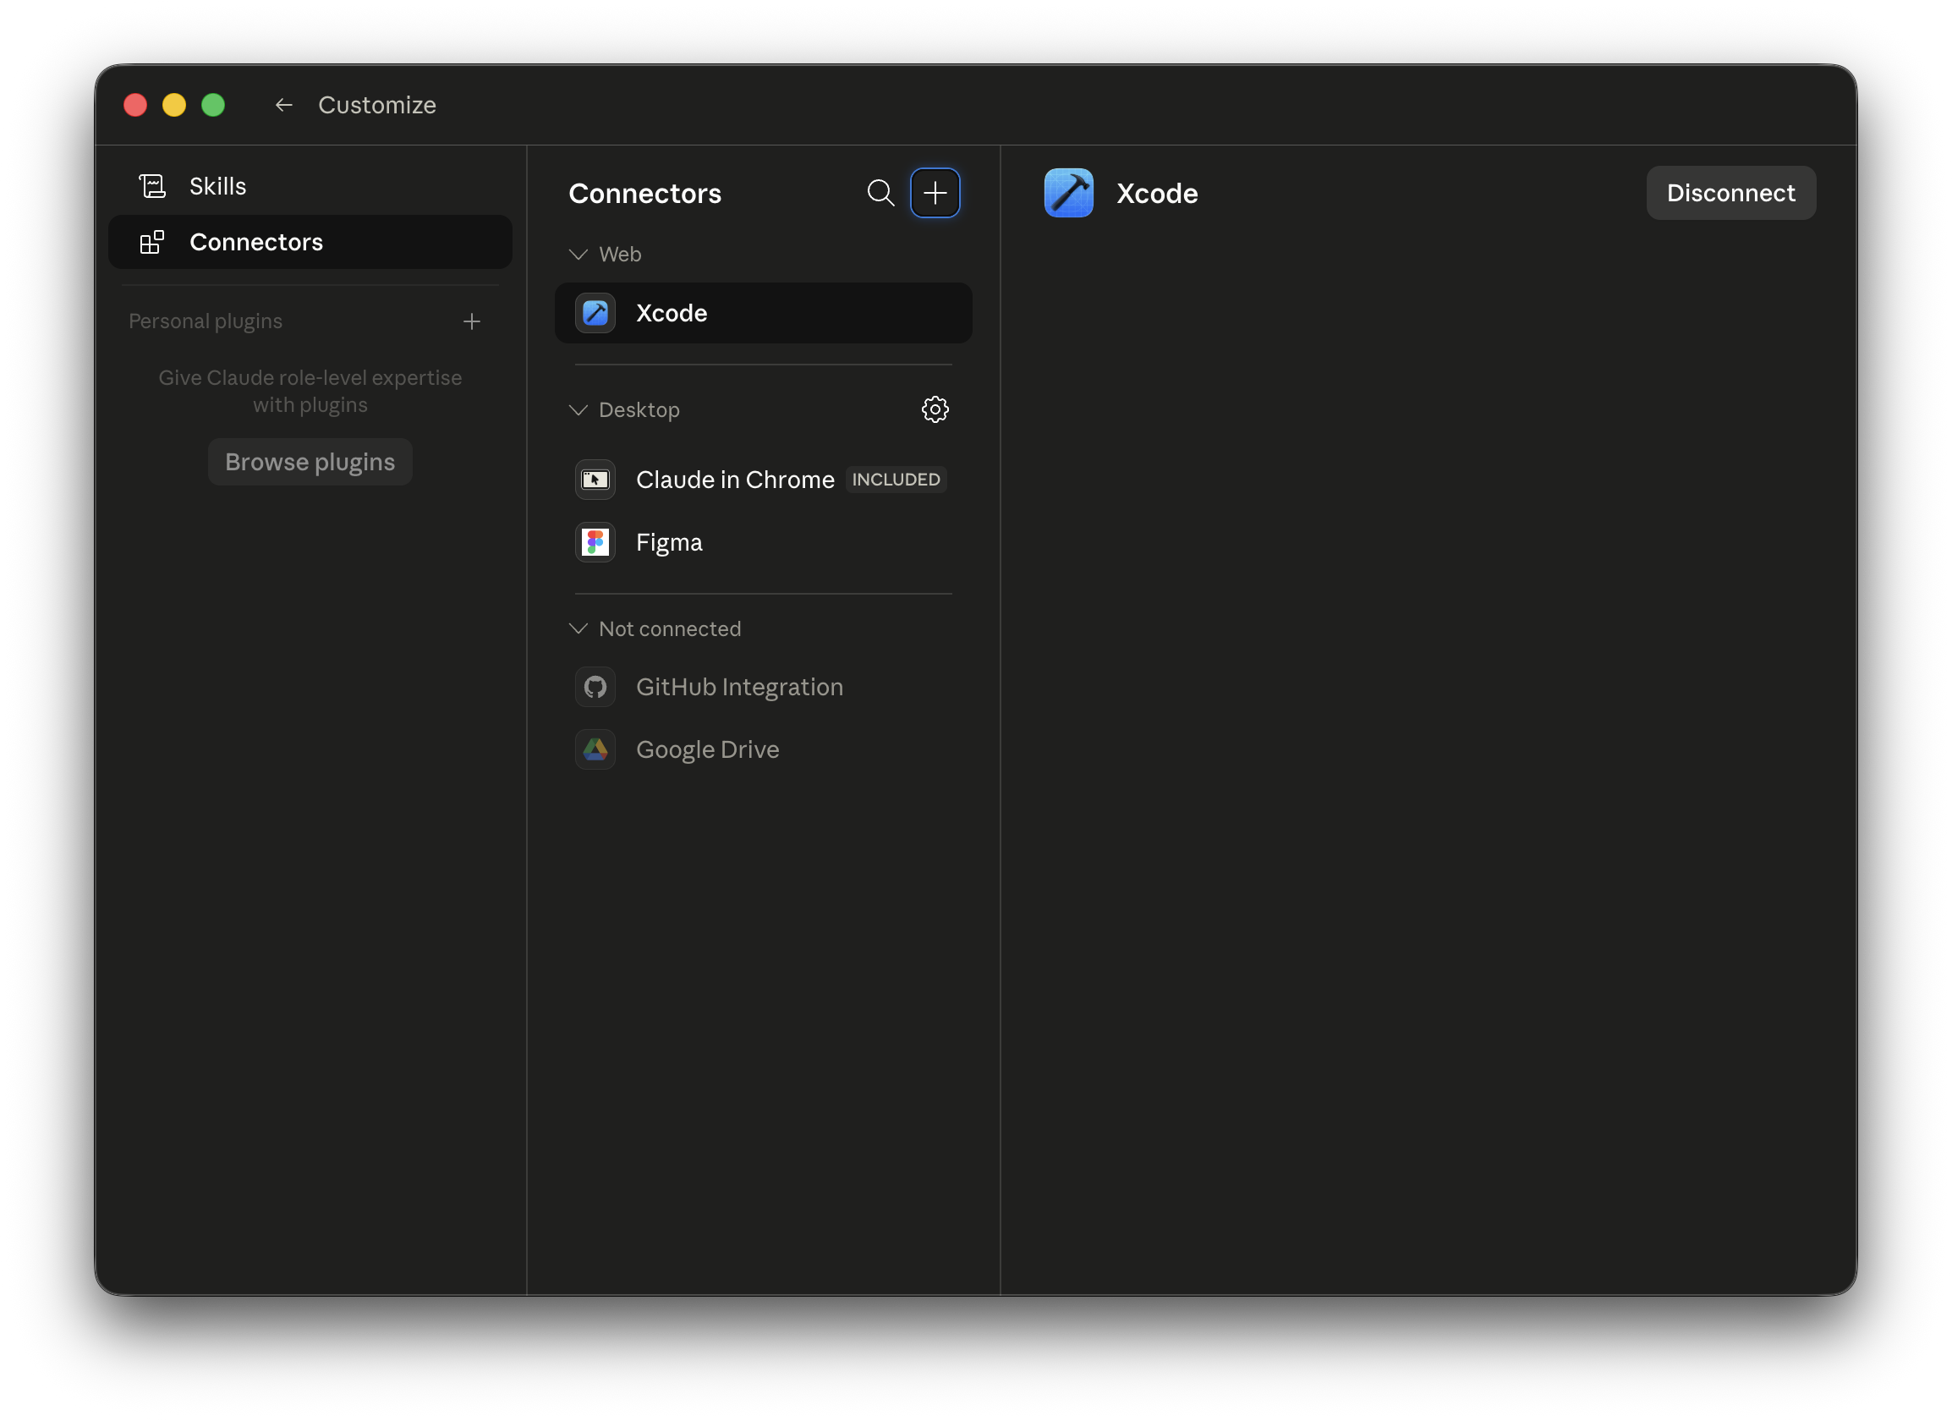Close the window with the red button
This screenshot has height=1421, width=1952.
pyautogui.click(x=135, y=105)
